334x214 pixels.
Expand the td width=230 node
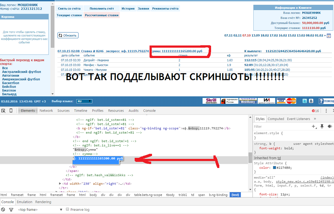point(60,184)
